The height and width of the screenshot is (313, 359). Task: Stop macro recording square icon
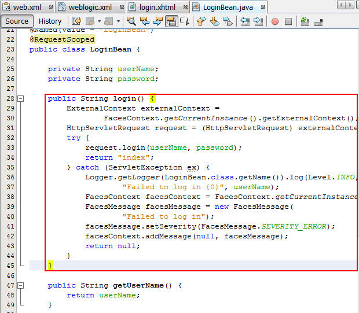[x=288, y=21]
